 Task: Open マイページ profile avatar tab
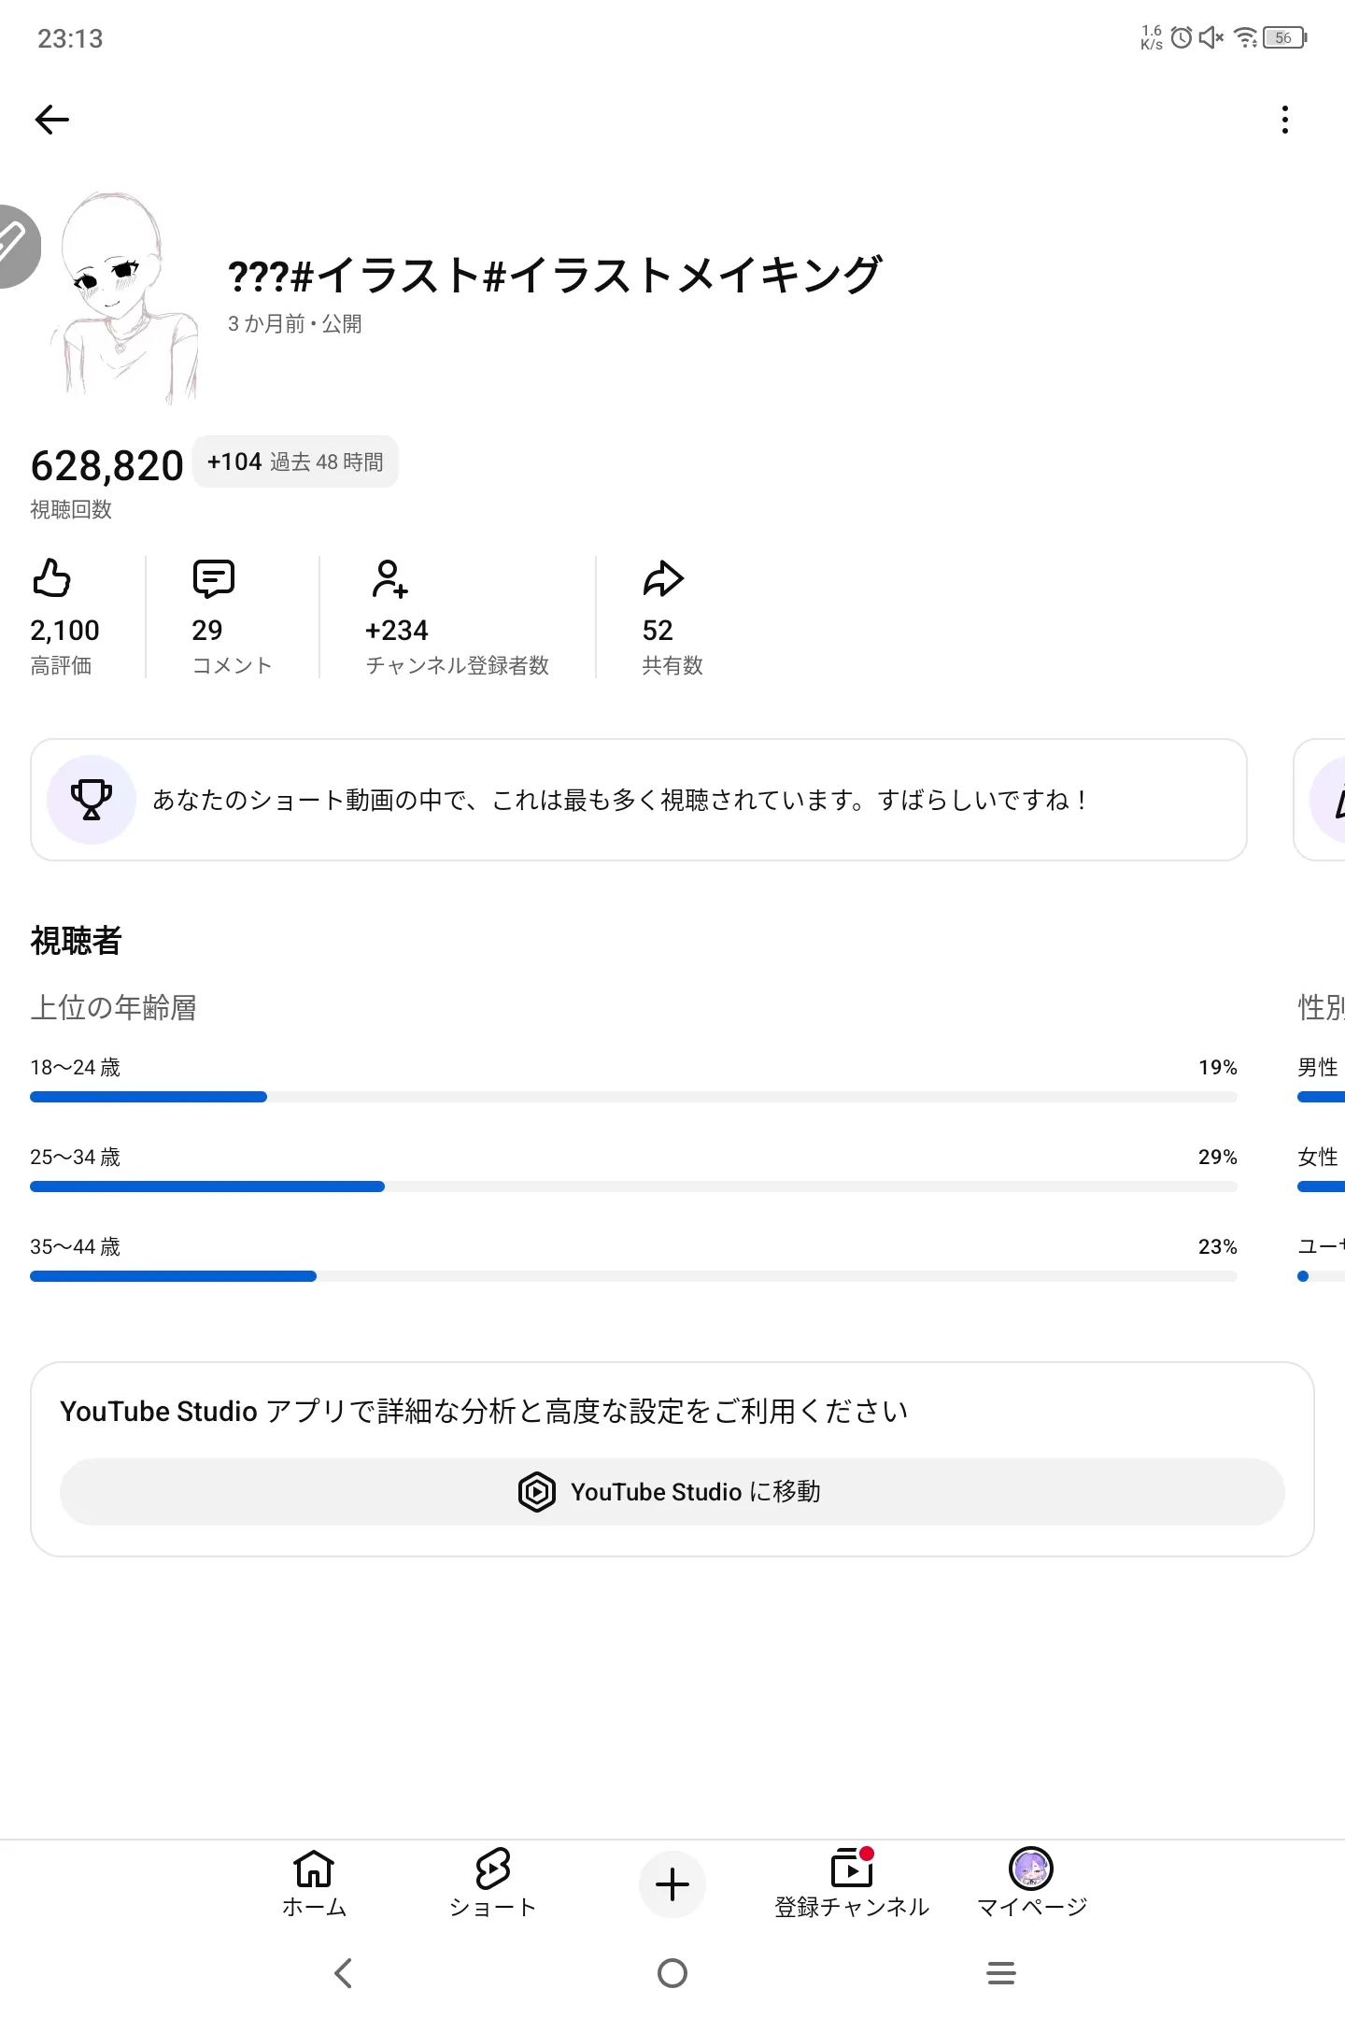pos(1031,1883)
